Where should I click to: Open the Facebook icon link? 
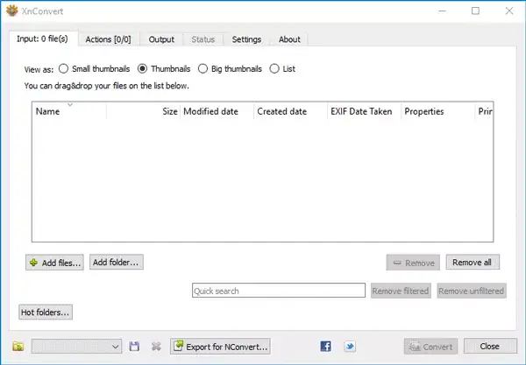325,347
